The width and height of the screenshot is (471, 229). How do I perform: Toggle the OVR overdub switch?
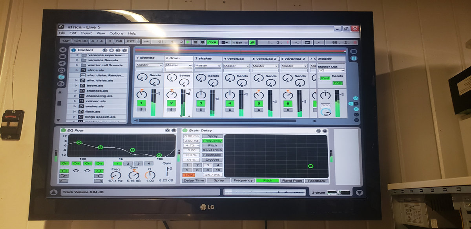(x=212, y=42)
